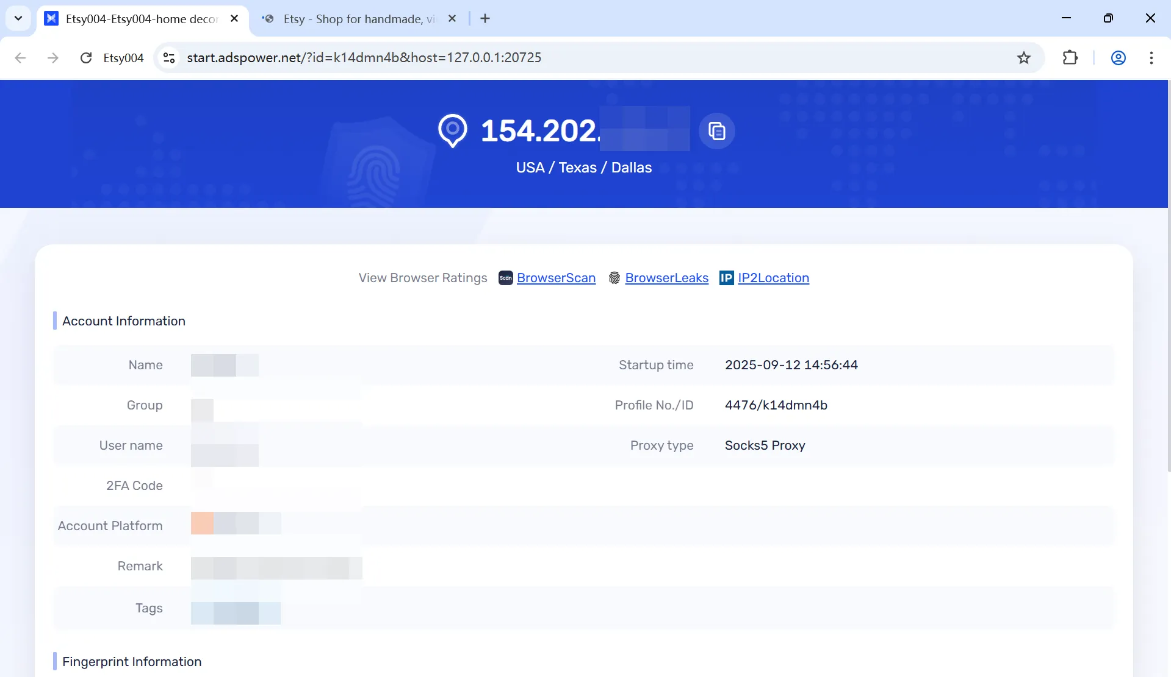Bookmark this page with the star

coord(1023,58)
